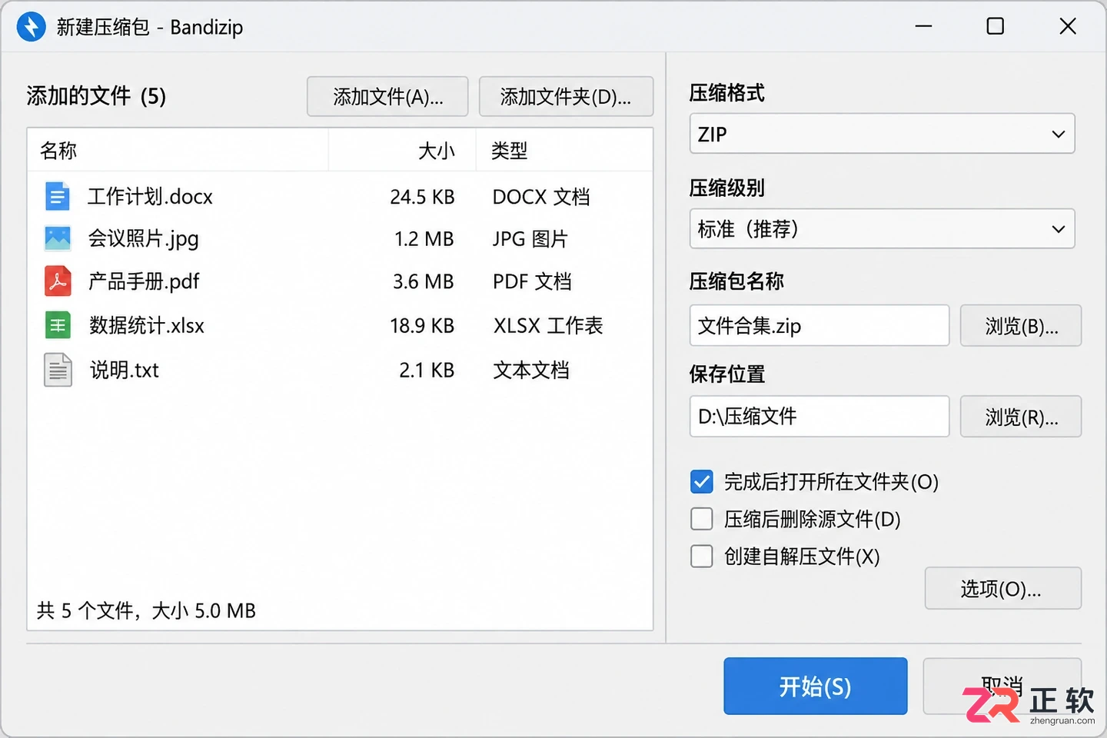Select the 会议照片.jpg image icon
Screen dimensions: 1107x738
tap(58, 238)
